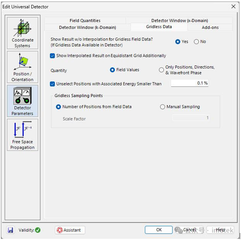This screenshot has width=241, height=240.
Task: Click the save/disk icon next to Validity
Action: pos(11,230)
